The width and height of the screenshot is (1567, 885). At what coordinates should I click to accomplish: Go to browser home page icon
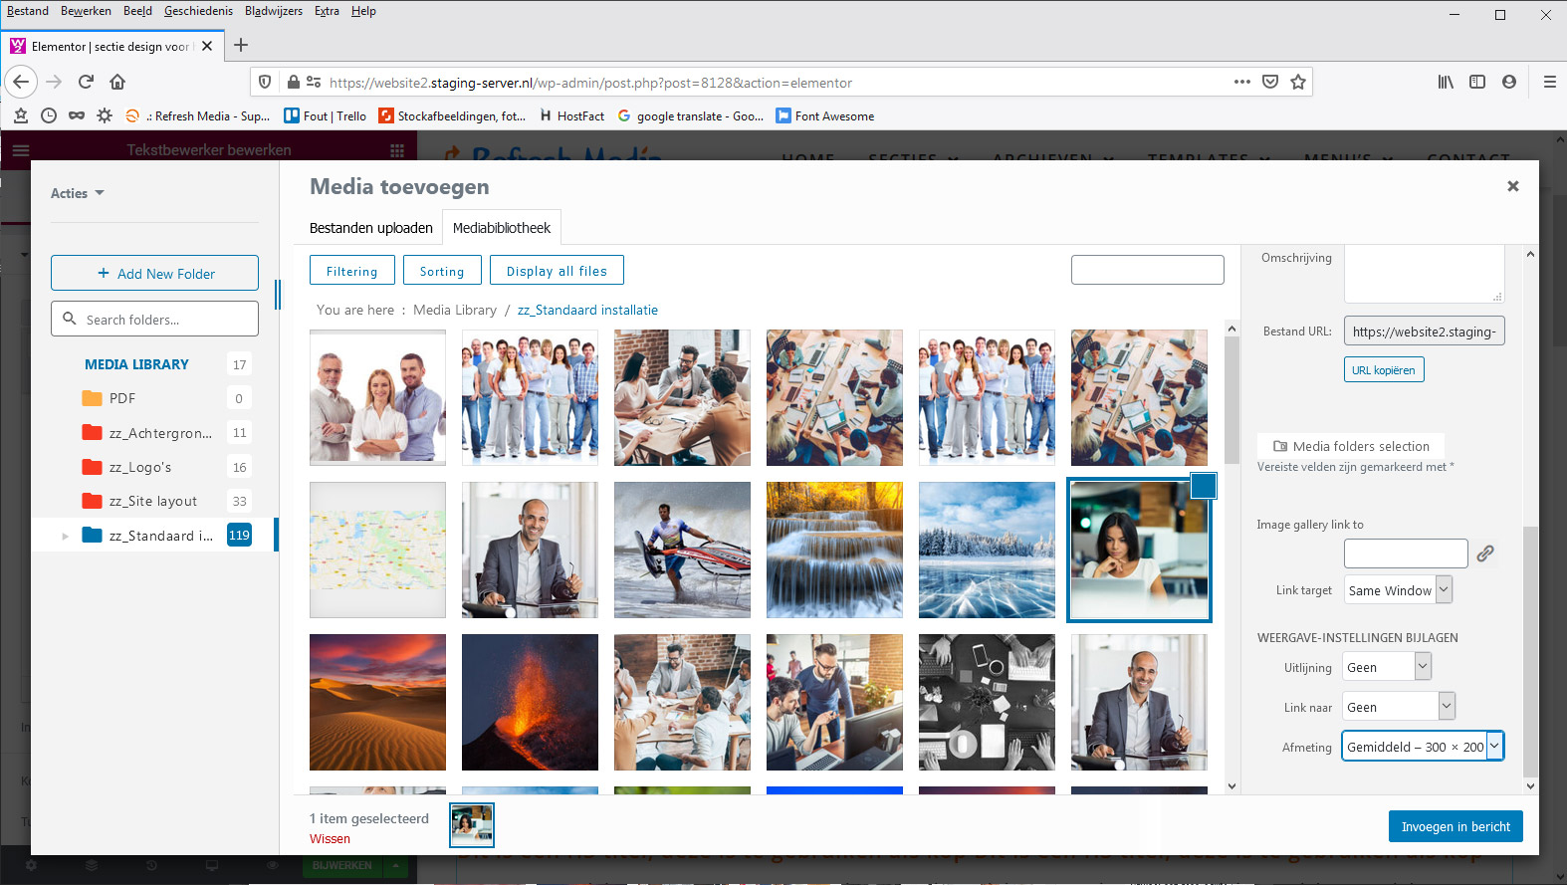pos(117,82)
